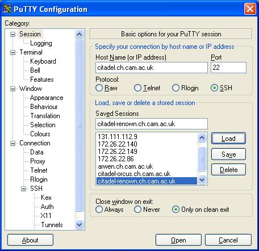Collapse the Connection tree node
This screenshot has height=251, width=259.
coord(13,143)
